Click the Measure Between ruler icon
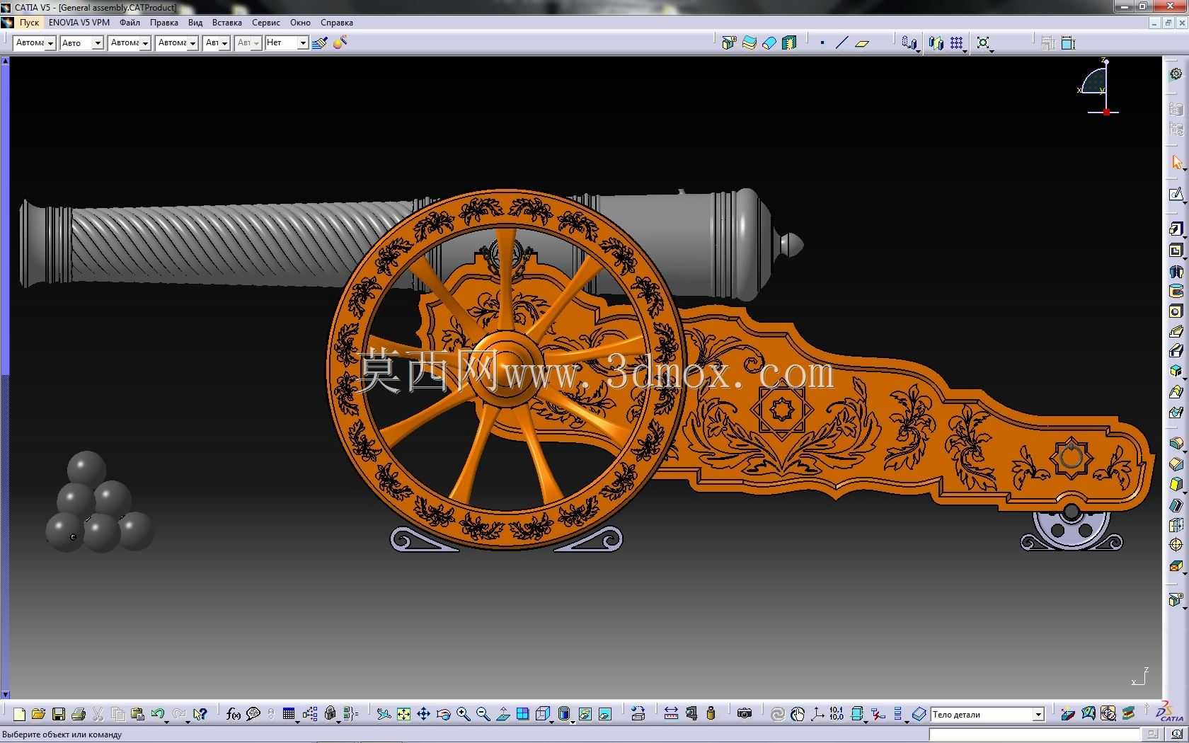Viewport: 1189px width, 743px height. (x=671, y=714)
